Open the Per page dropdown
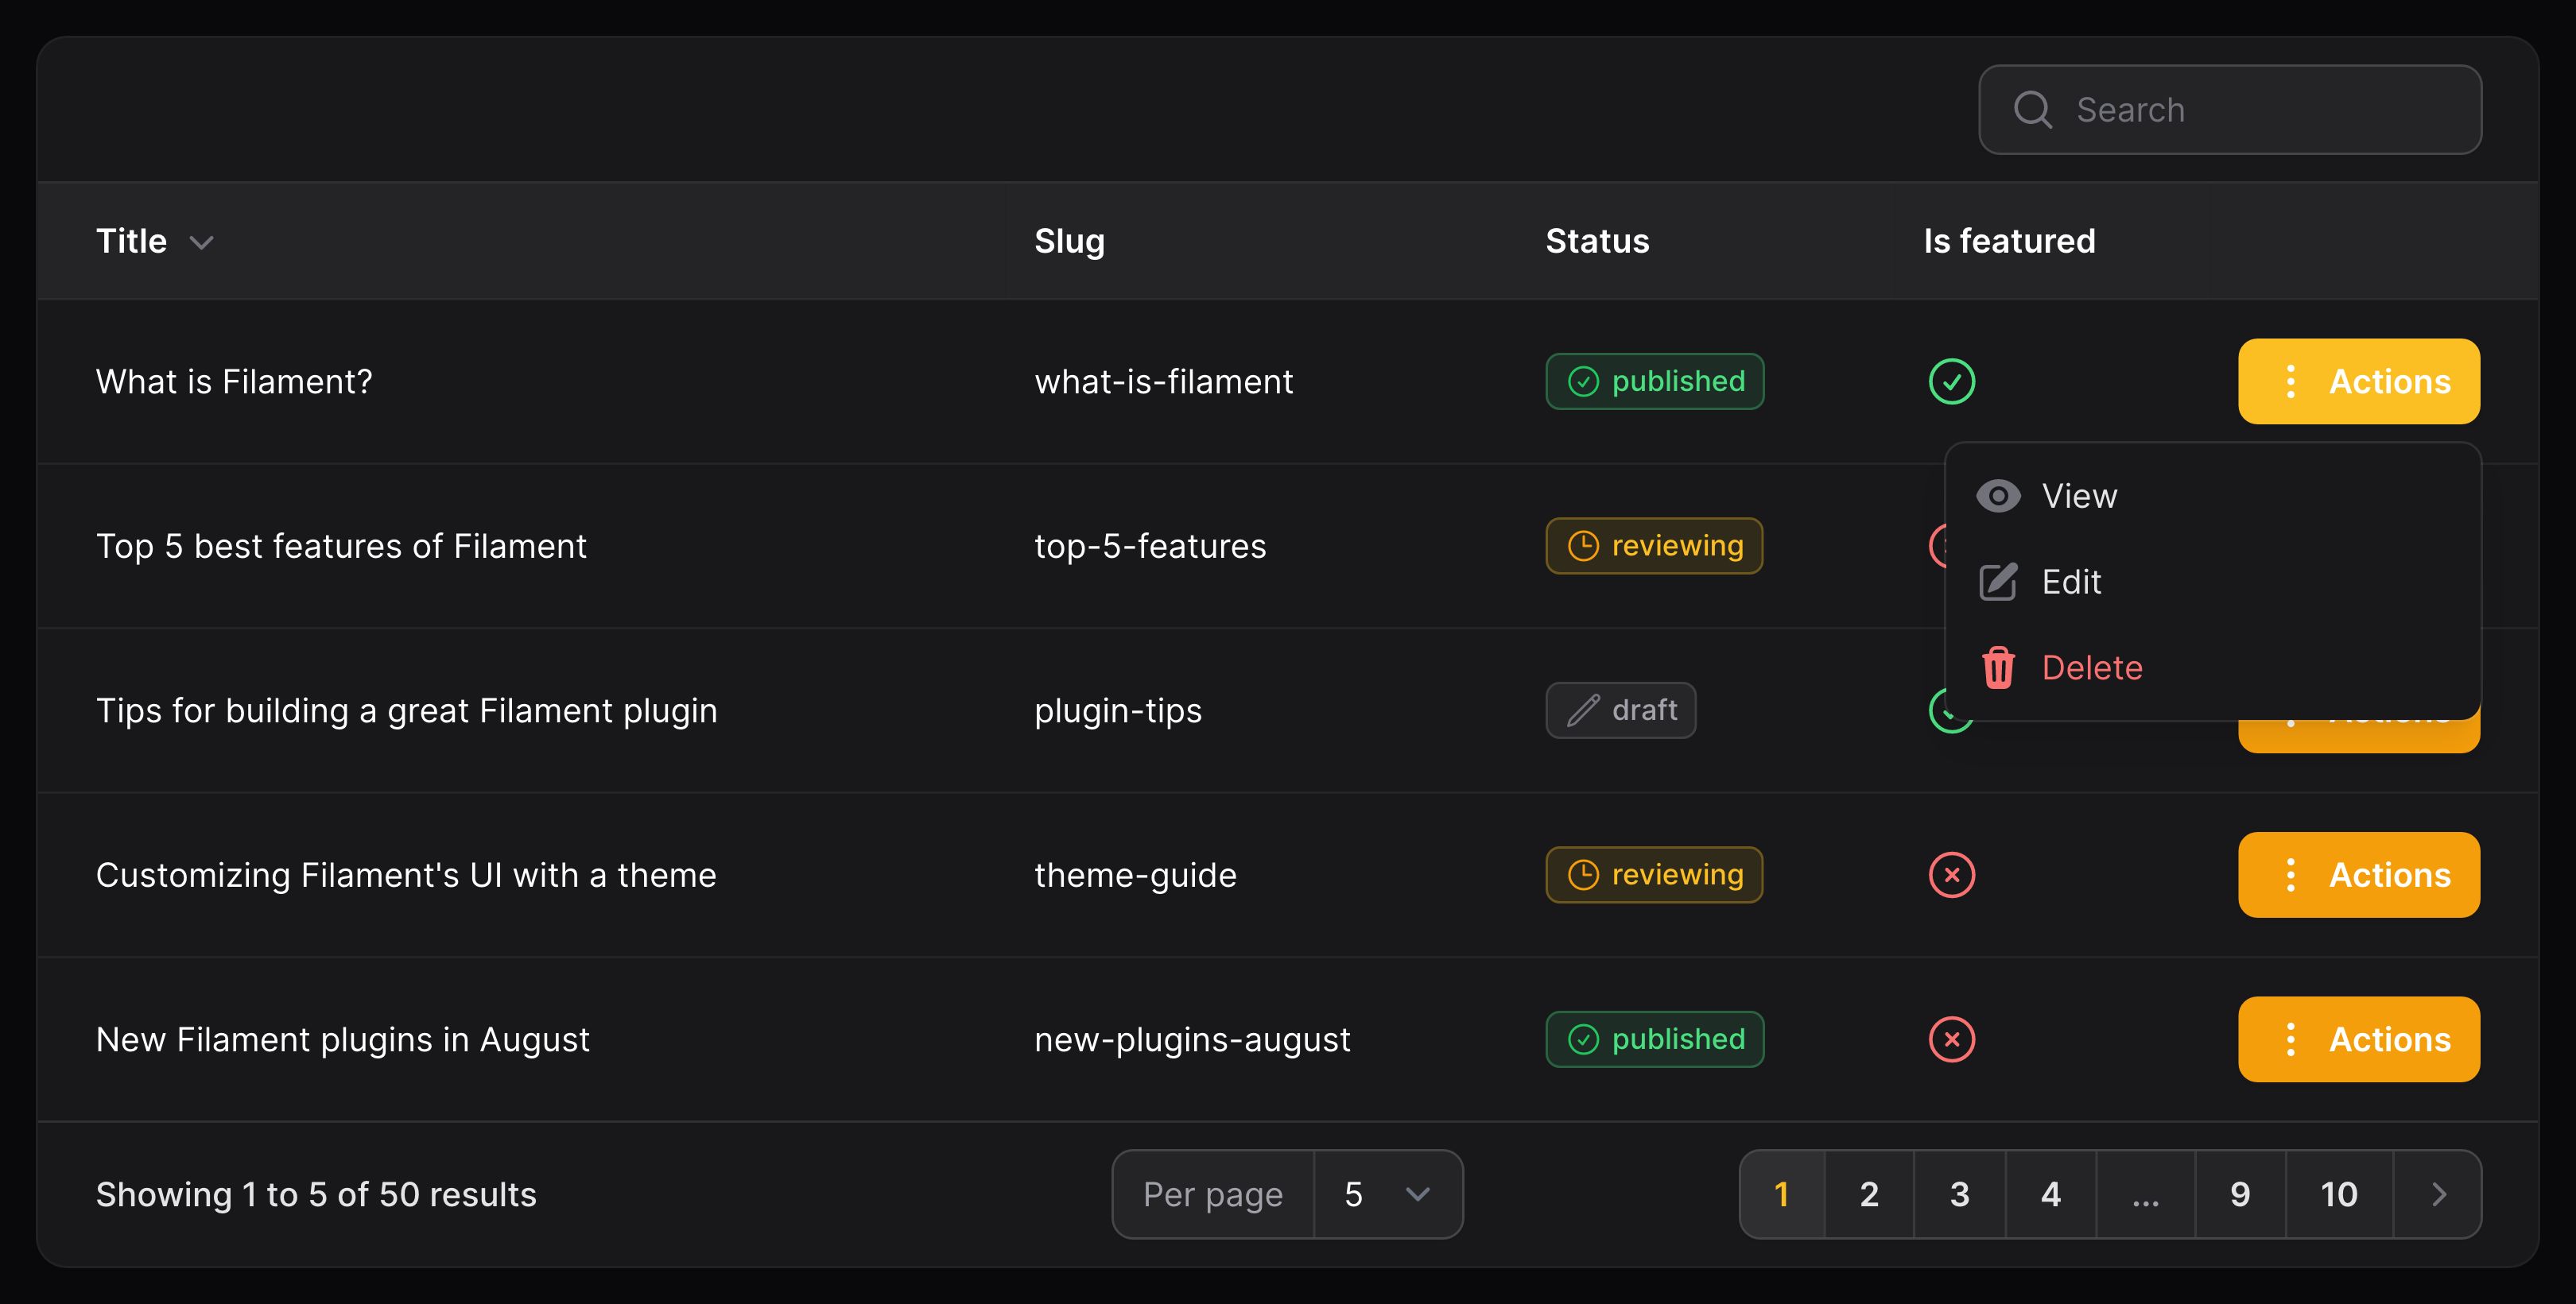This screenshot has width=2576, height=1304. [1388, 1194]
